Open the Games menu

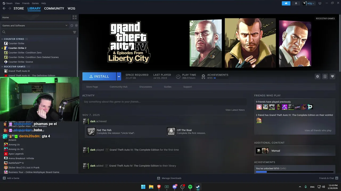tap(35, 3)
